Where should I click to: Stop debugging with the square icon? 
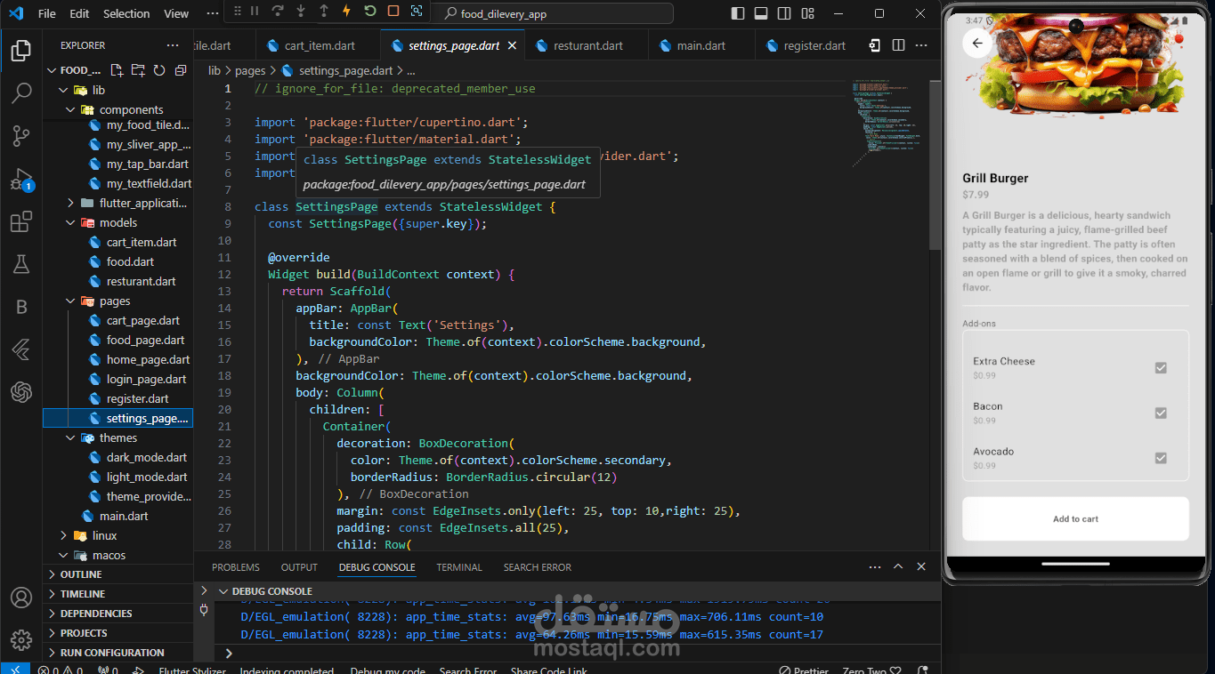click(x=393, y=12)
